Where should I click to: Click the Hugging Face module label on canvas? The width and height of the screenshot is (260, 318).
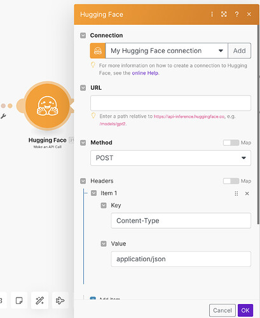(48, 140)
